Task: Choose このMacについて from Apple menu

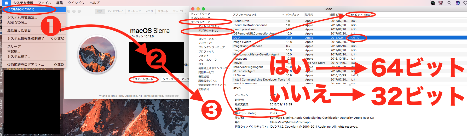Action: click(x=34, y=9)
